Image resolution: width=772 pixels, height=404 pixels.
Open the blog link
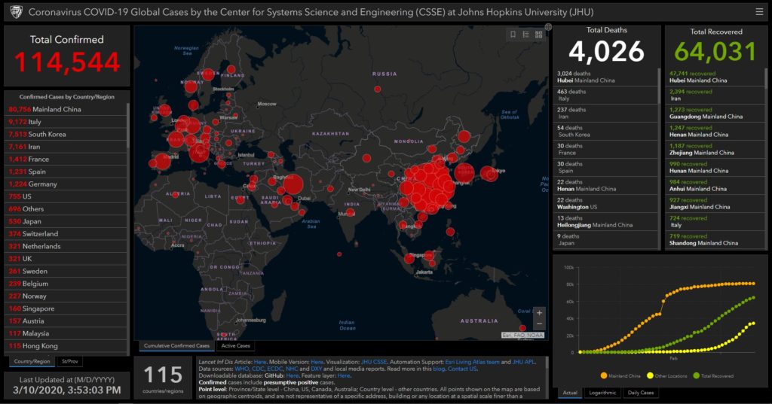[x=438, y=369]
